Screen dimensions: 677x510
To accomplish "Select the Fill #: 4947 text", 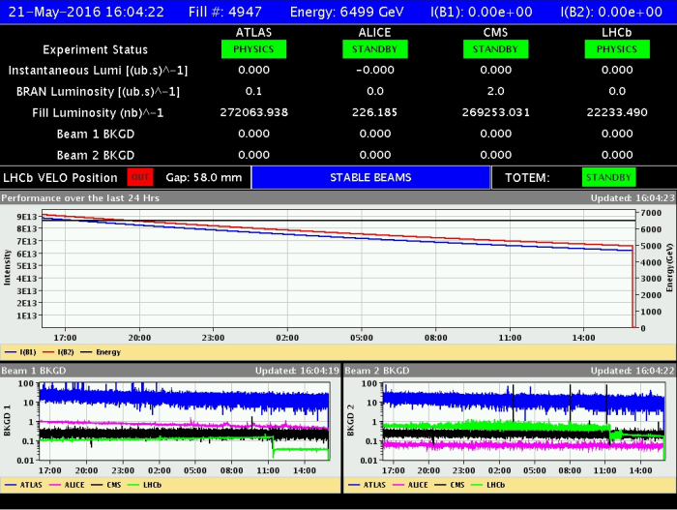I will point(225,12).
